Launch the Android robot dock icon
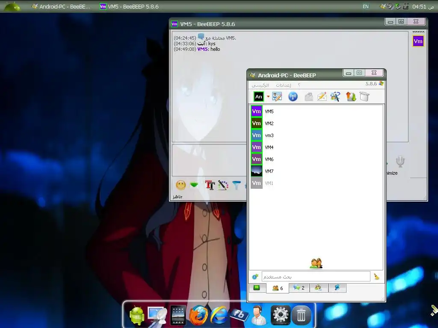 coord(137,316)
